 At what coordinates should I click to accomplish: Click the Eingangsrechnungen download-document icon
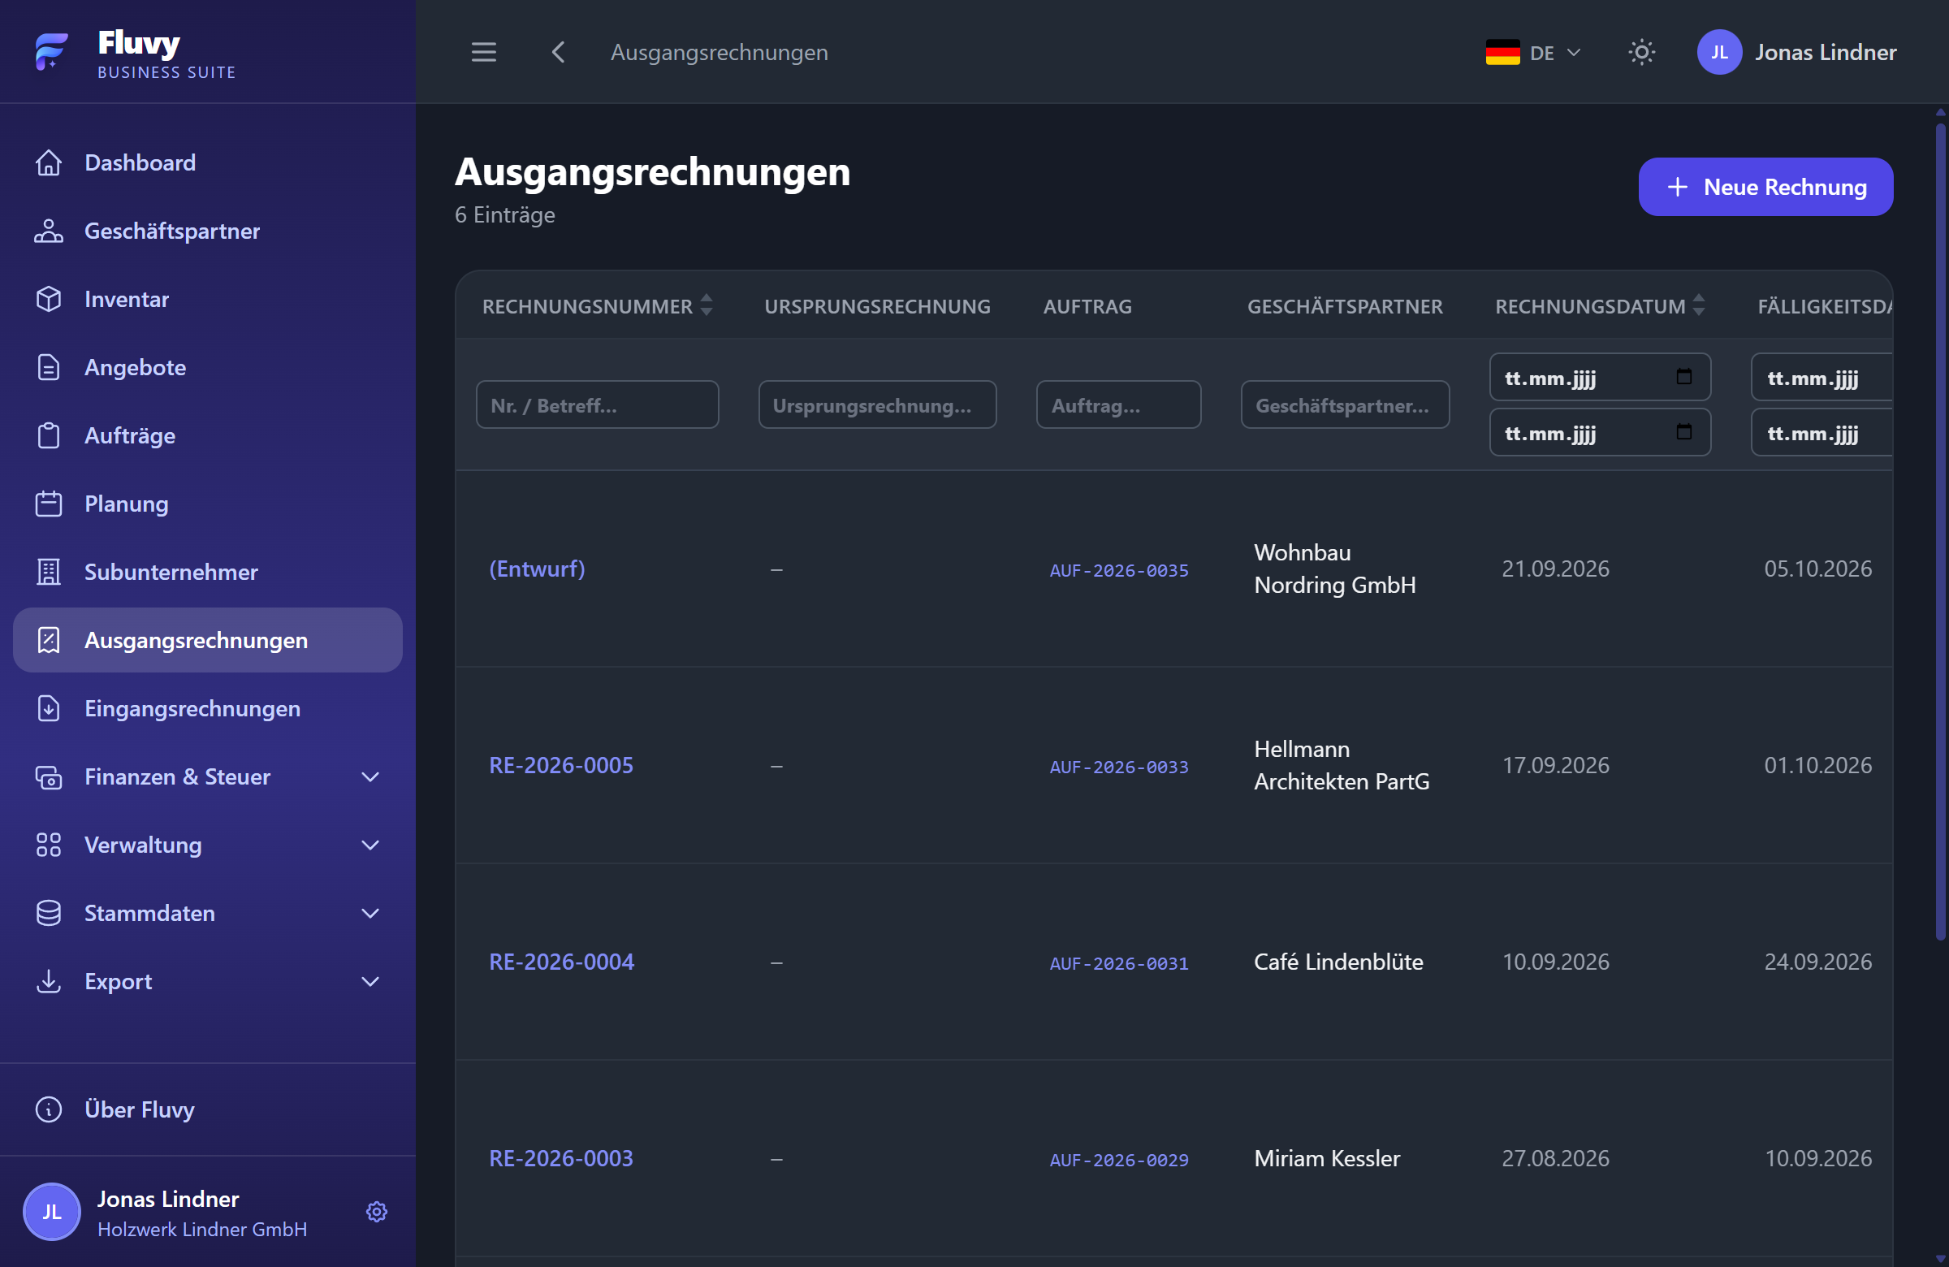click(48, 708)
